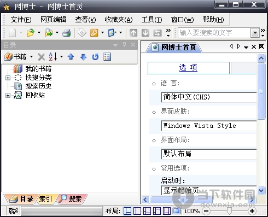This screenshot has height=217, width=268.
Task: Open the search box dropdown arrow
Action: (x=255, y=33)
